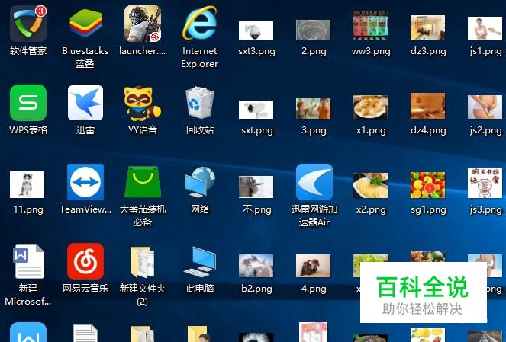Viewport: 506px width, 342px height.
Task: Select the sg1.png fruit image file
Action: click(428, 185)
